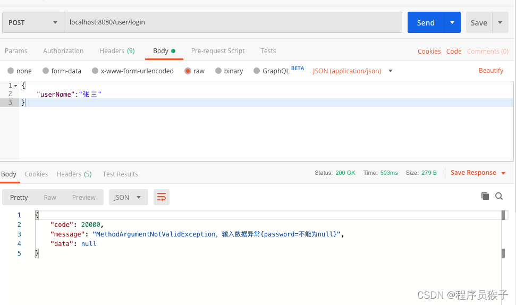Screen dimensions: 516x305
Task: Open the Test Results tab
Action: point(120,174)
